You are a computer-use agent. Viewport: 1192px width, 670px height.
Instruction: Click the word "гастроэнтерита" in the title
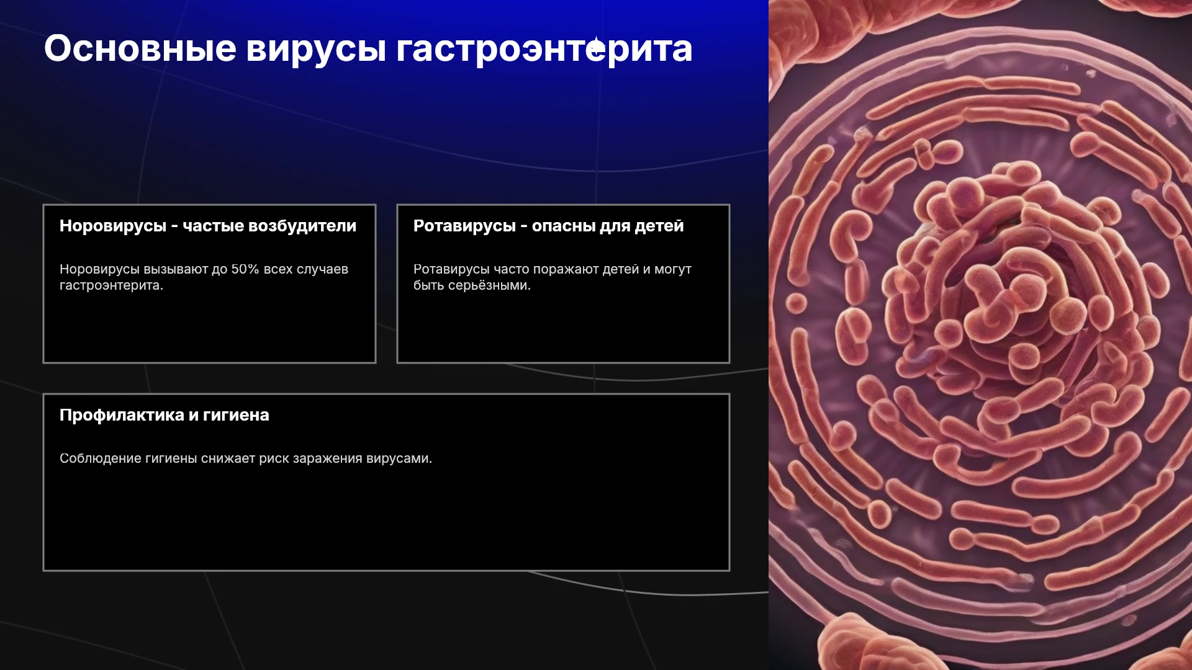coord(544,48)
